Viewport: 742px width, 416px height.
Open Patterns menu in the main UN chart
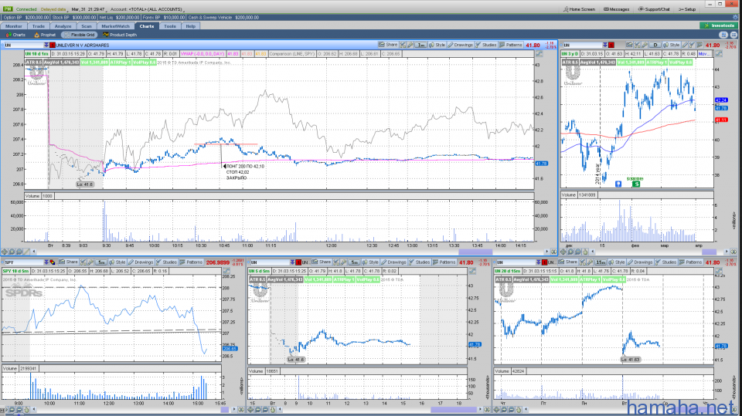coord(511,45)
